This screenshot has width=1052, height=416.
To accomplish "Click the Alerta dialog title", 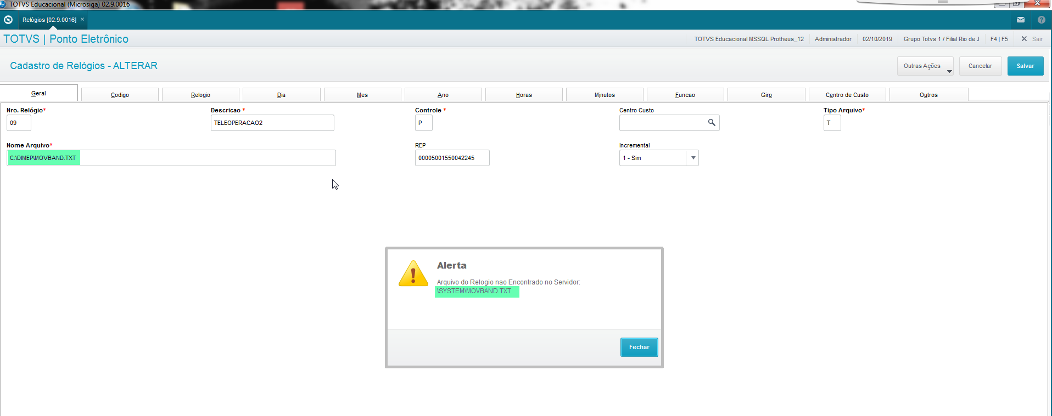I will point(452,265).
